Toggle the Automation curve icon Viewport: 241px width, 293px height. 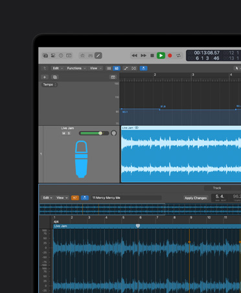pyautogui.click(x=126, y=68)
